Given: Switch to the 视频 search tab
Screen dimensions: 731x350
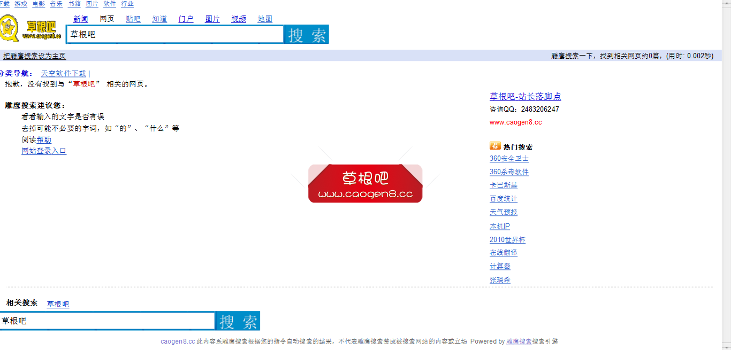Looking at the screenshot, I should click(238, 19).
